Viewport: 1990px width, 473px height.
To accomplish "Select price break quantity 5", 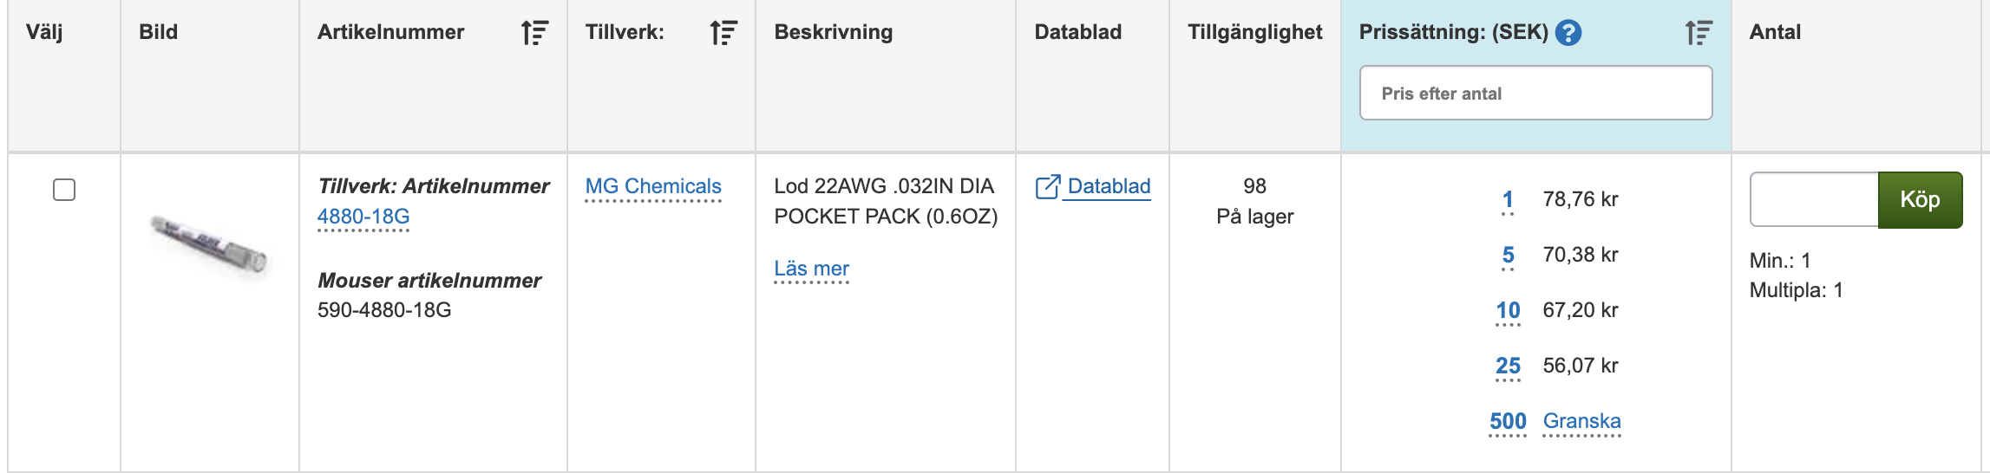I will pos(1508,255).
